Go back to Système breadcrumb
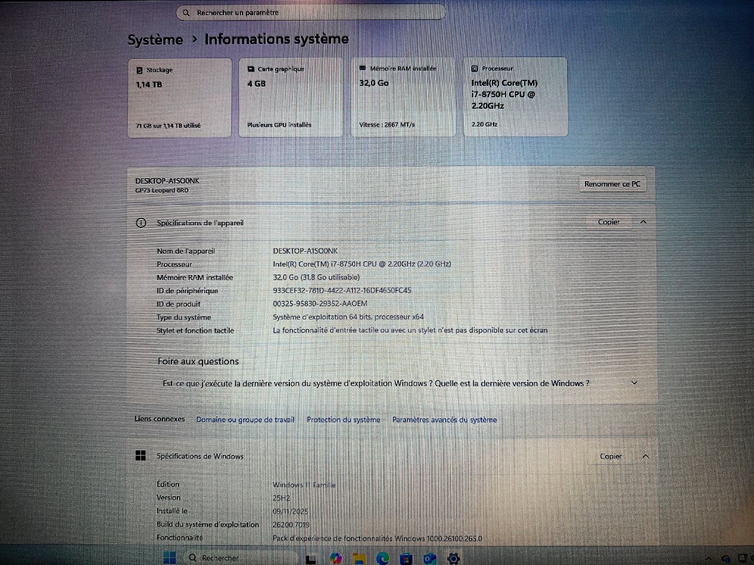Screen dimensions: 754x565 pyautogui.click(x=156, y=40)
